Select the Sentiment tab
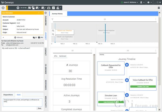The image size is (162, 112). (63, 56)
